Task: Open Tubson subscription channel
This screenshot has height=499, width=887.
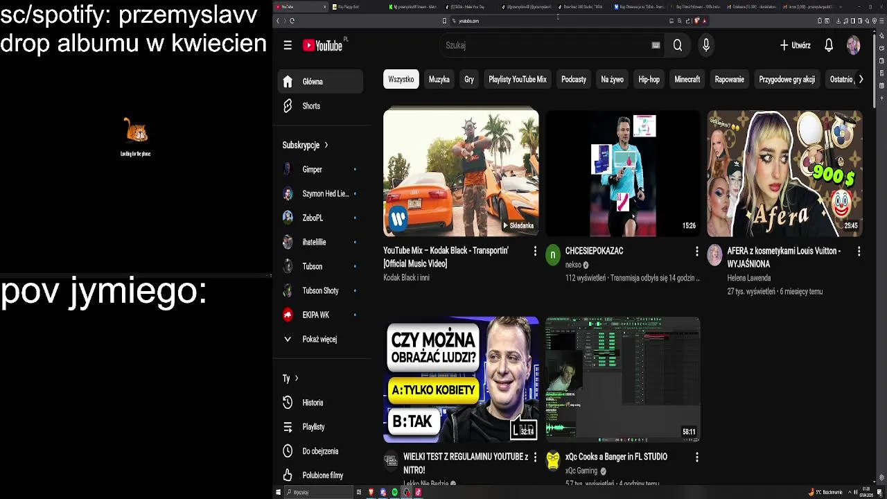Action: (320, 266)
